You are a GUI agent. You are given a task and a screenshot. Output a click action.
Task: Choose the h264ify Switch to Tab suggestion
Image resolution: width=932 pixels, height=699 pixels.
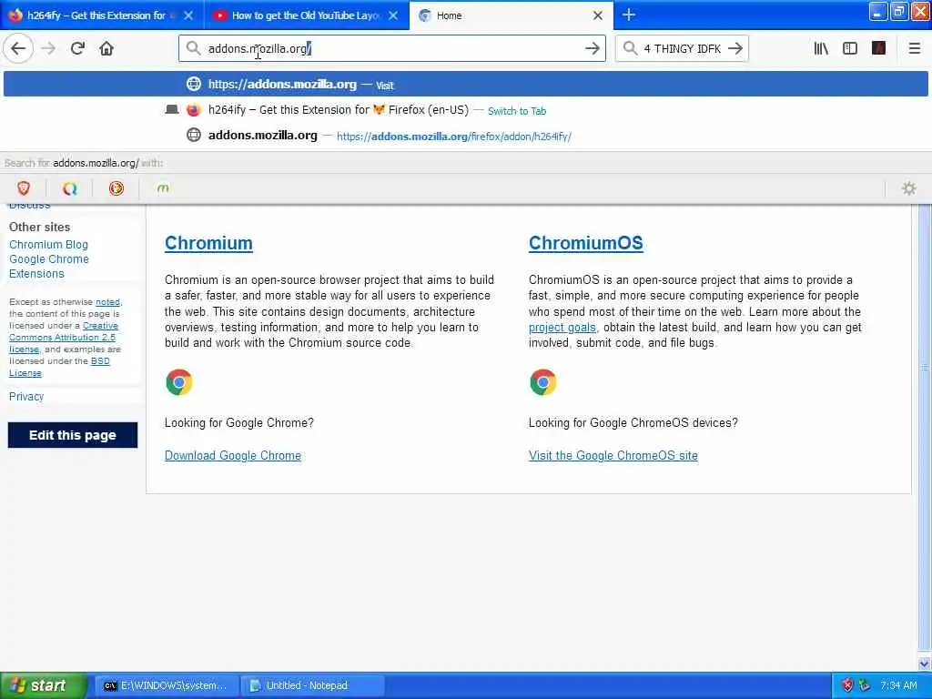click(x=466, y=110)
